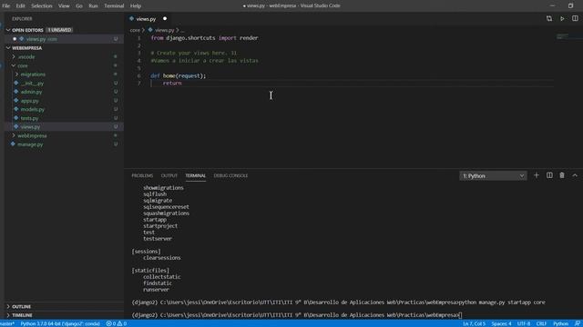Open the 1: Python terminal dropdown

[493, 175]
